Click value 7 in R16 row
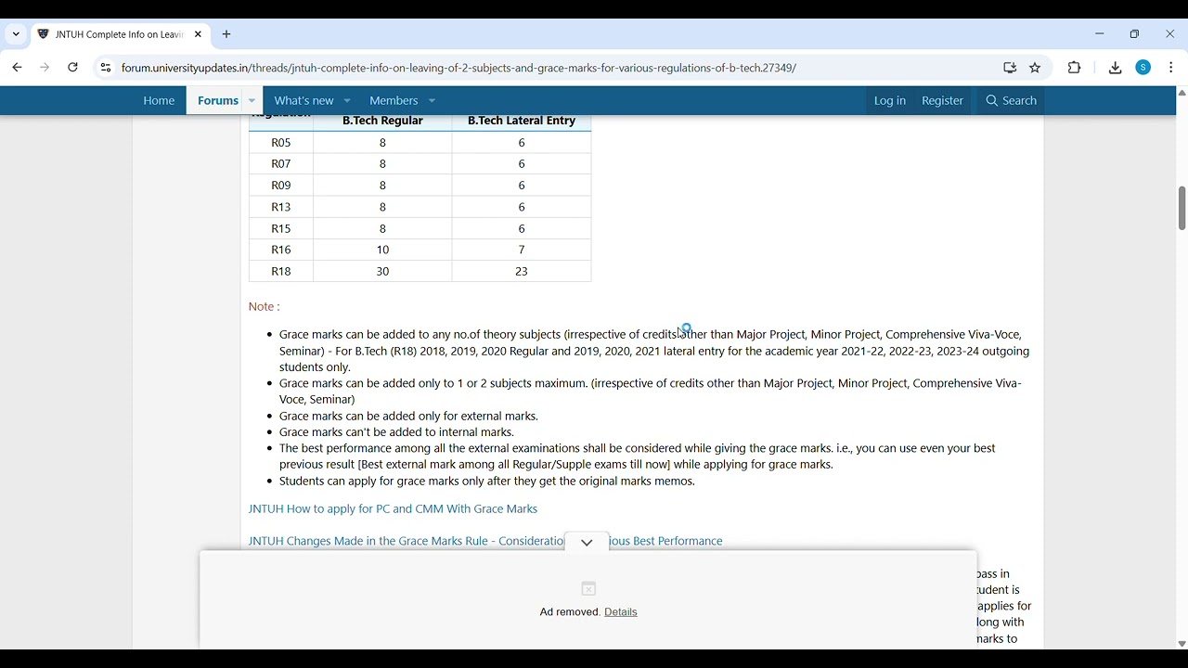1188x668 pixels. [522, 250]
